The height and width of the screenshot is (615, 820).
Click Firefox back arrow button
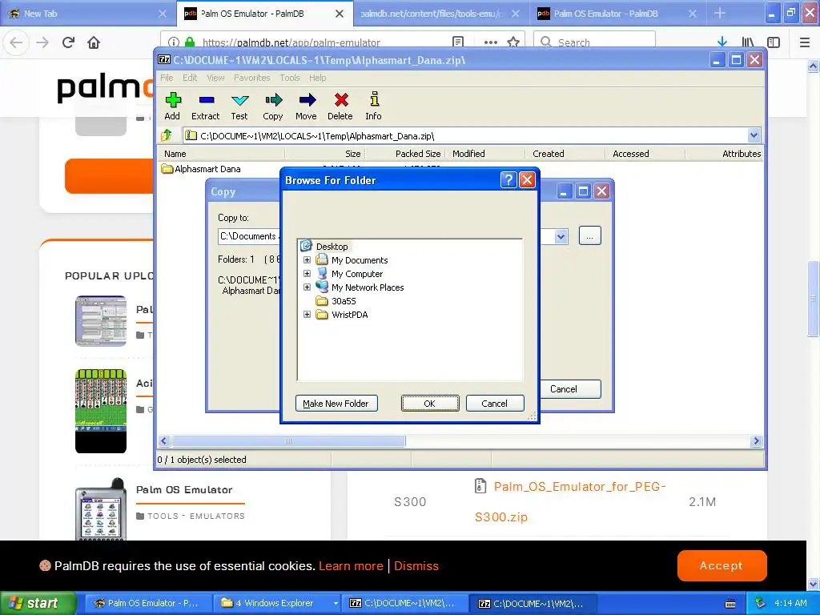(x=16, y=42)
